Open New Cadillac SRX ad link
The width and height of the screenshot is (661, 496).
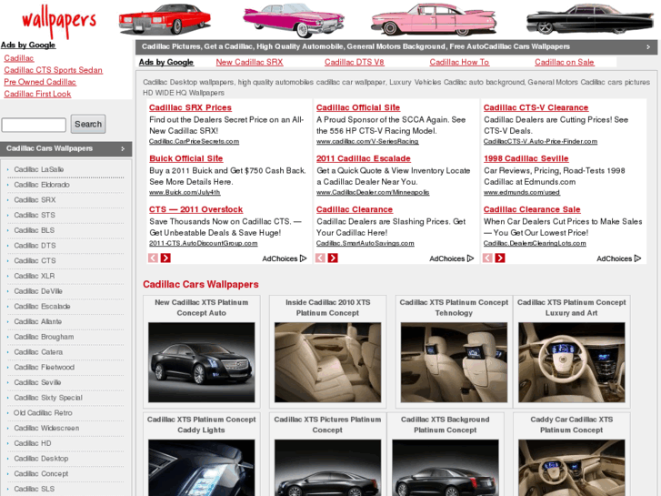(249, 62)
